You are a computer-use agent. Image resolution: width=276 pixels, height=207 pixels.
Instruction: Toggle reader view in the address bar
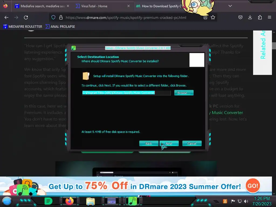(205, 18)
